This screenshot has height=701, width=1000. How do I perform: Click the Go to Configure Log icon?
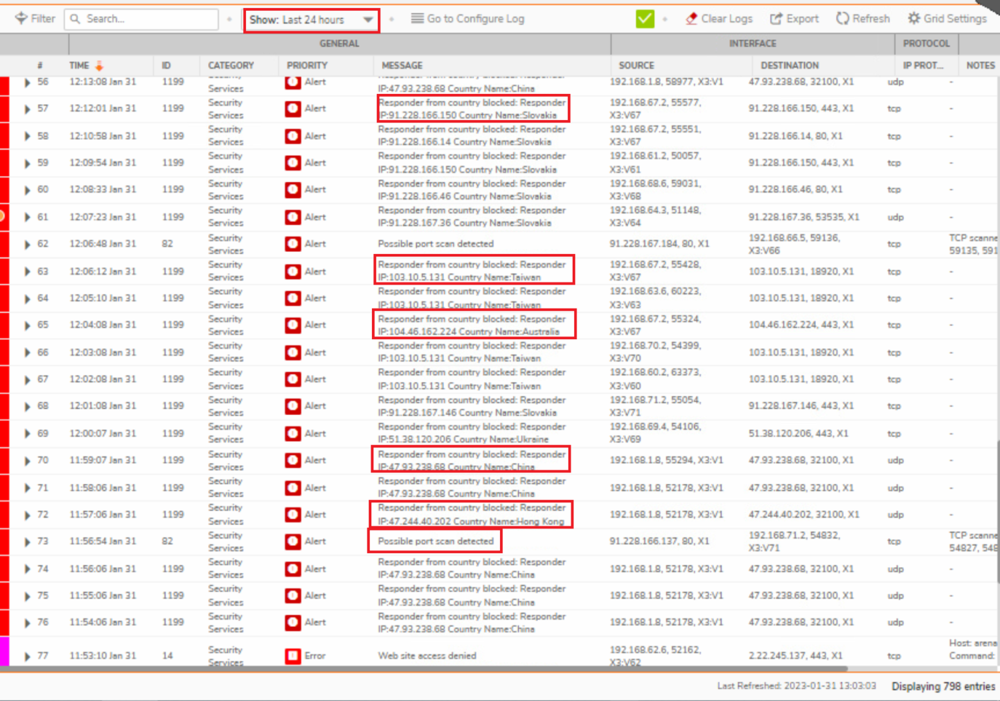(417, 19)
